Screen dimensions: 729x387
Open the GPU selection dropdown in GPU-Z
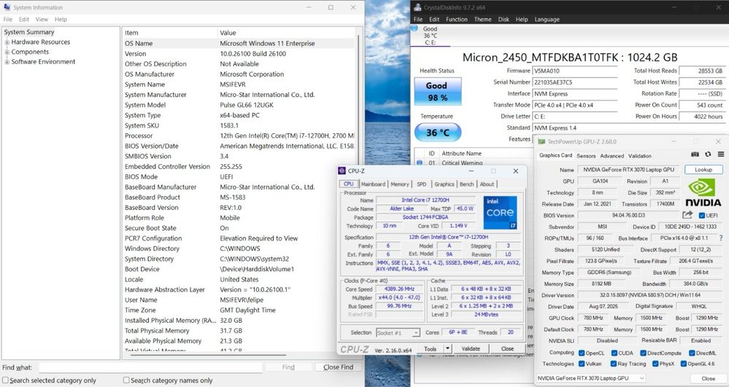[x=591, y=378]
